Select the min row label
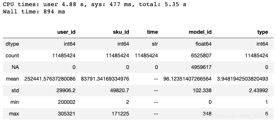Image resolution: width=276 pixels, height=121 pixels. click(15, 102)
